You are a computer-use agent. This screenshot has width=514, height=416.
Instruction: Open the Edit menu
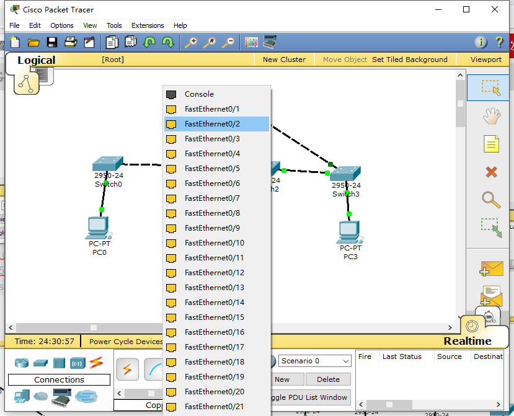[35, 25]
